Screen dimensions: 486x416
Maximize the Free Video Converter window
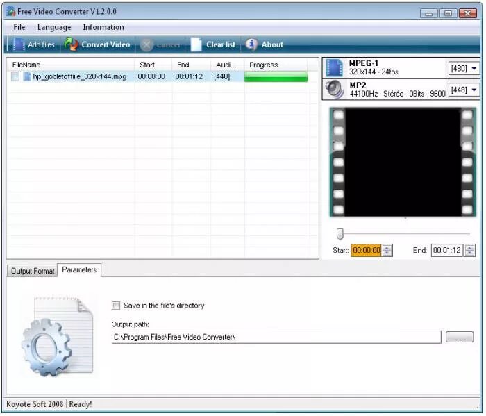[x=449, y=13]
